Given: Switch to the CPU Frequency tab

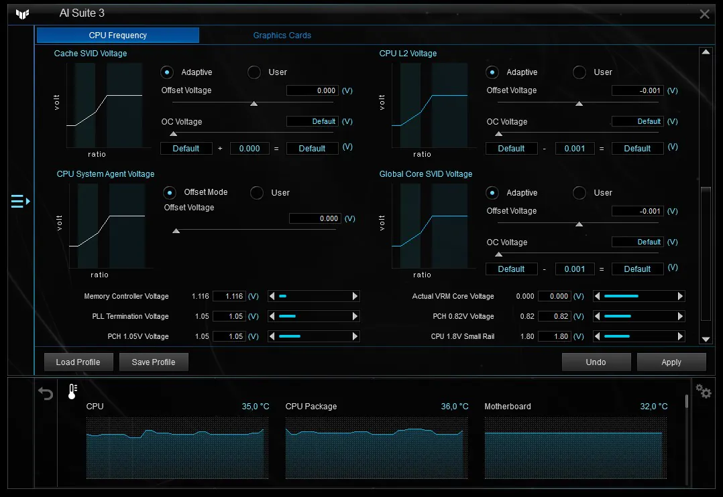Looking at the screenshot, I should 118,35.
